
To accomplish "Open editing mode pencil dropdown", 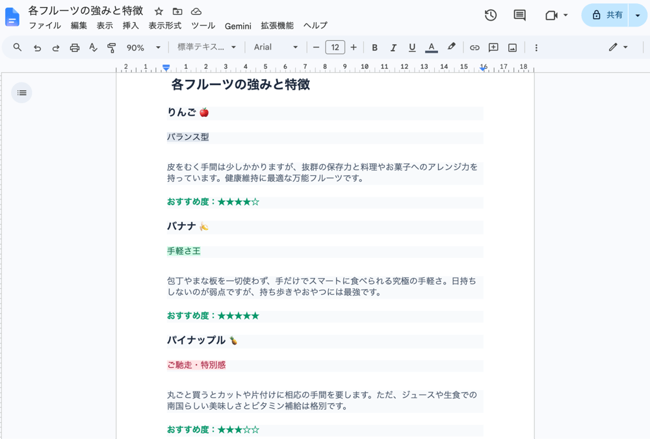I will 618,47.
